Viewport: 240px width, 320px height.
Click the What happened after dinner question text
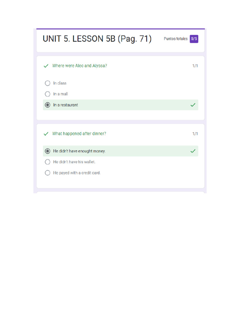[79, 133]
